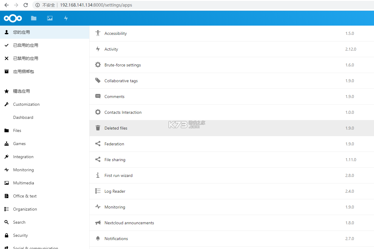Click the Deleted files trash icon
The image size is (374, 249).
point(98,128)
